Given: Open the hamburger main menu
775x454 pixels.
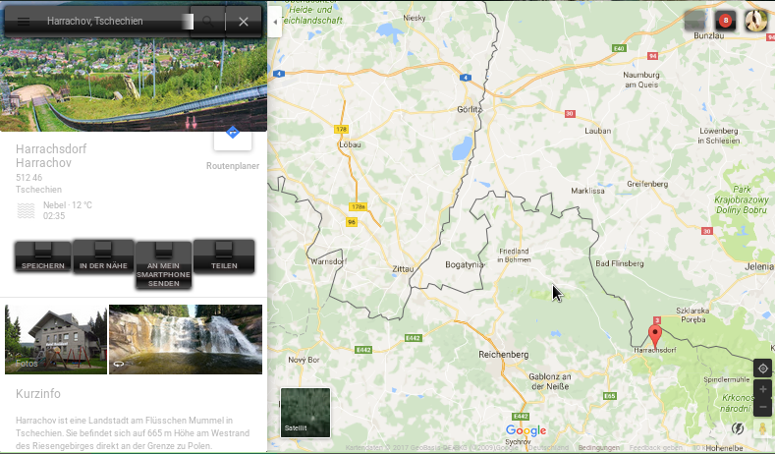Looking at the screenshot, I should pyautogui.click(x=24, y=22).
